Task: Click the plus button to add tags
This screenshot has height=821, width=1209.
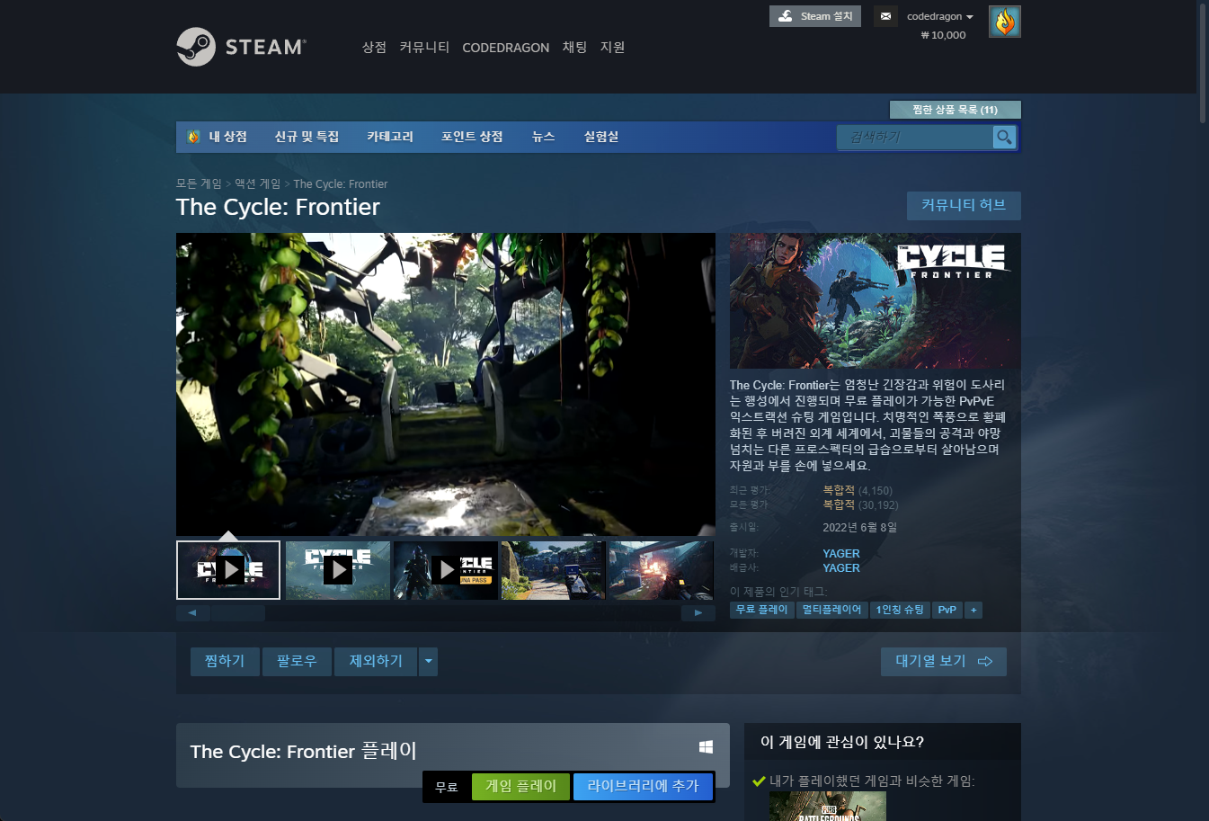Action: pyautogui.click(x=973, y=610)
